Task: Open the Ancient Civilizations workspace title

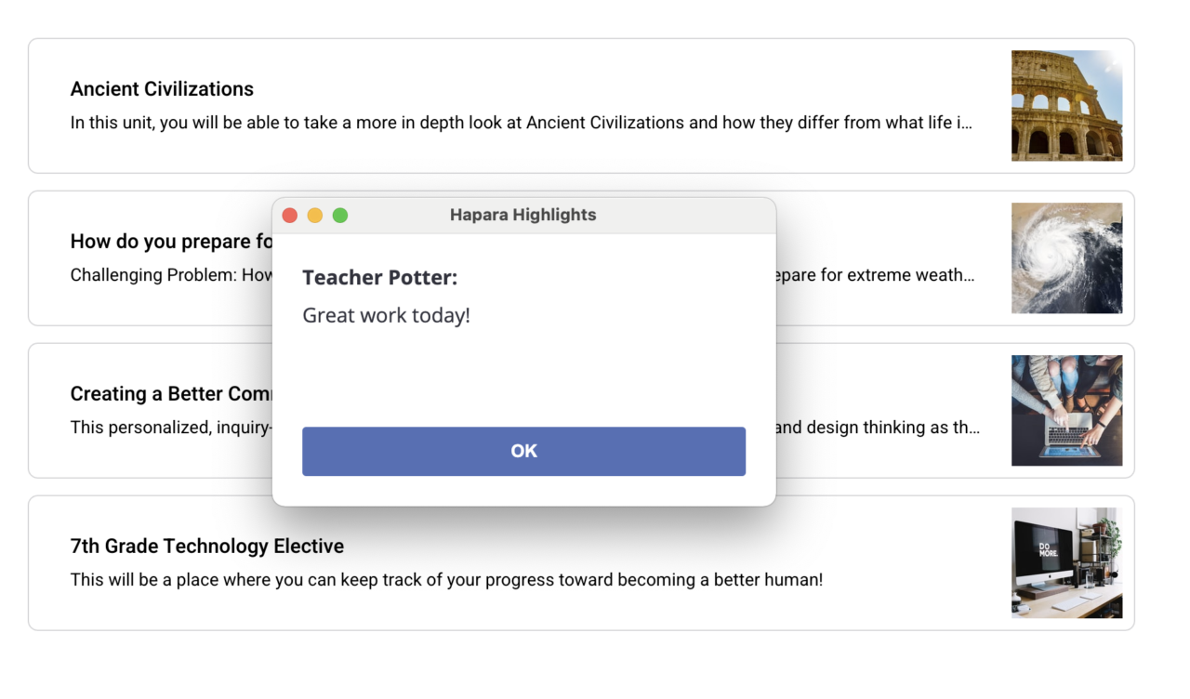Action: (x=162, y=89)
